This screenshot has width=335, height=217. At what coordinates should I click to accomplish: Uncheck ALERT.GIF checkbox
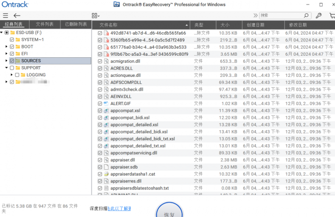100,104
